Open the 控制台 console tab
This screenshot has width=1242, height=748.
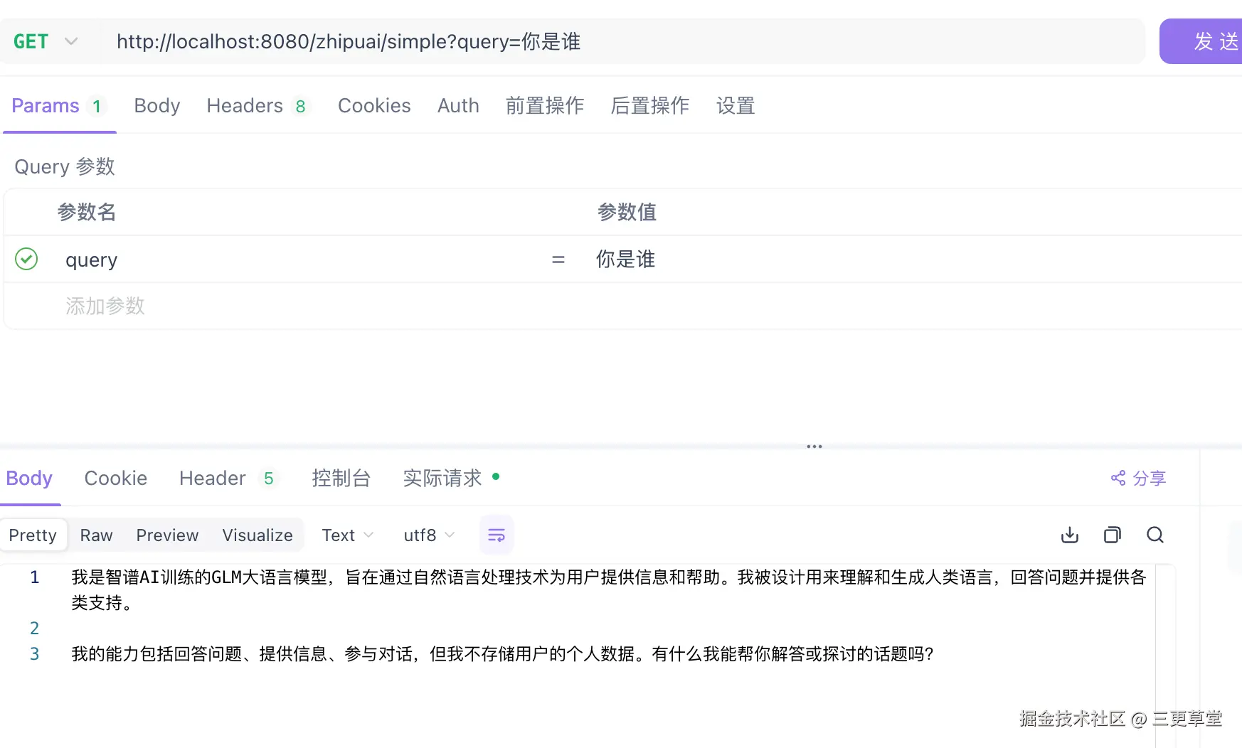[341, 478]
